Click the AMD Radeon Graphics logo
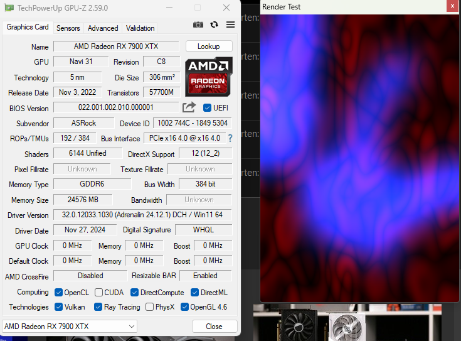Image resolution: width=461 pixels, height=341 pixels. point(209,77)
